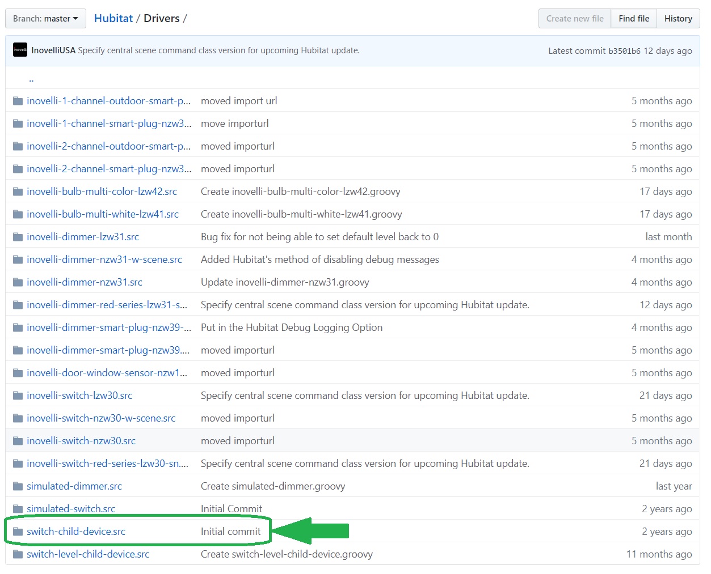
Task: Open 'Create switch-level-child-device.groovy' commit message
Action: pyautogui.click(x=287, y=554)
